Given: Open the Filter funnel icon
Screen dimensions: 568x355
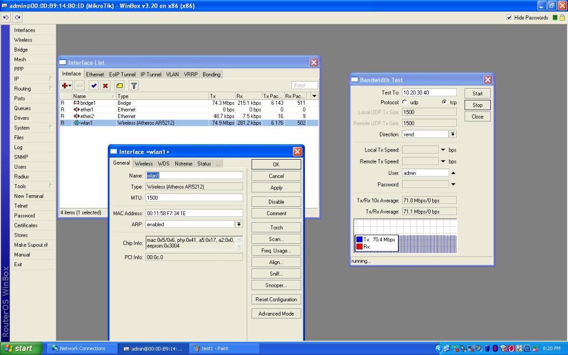Looking at the screenshot, I should pyautogui.click(x=134, y=85).
